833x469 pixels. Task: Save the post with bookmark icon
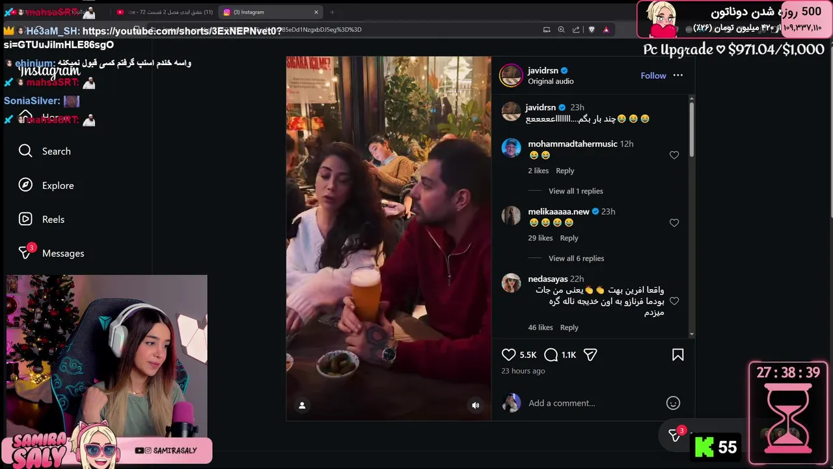click(677, 355)
